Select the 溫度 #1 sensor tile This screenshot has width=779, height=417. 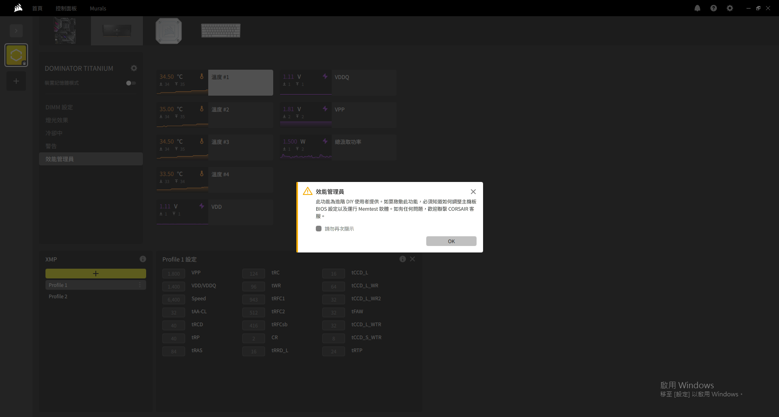pos(215,83)
